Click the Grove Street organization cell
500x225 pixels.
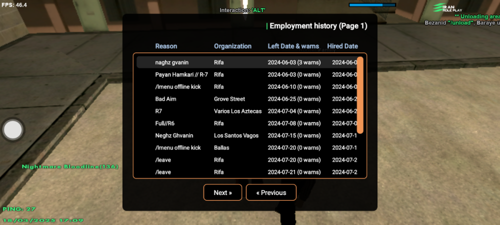(x=229, y=99)
